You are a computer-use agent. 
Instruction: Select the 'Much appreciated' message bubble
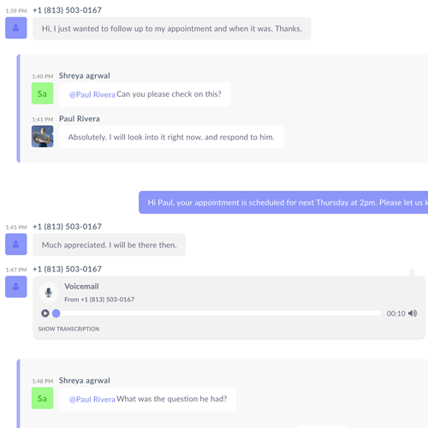(x=109, y=245)
